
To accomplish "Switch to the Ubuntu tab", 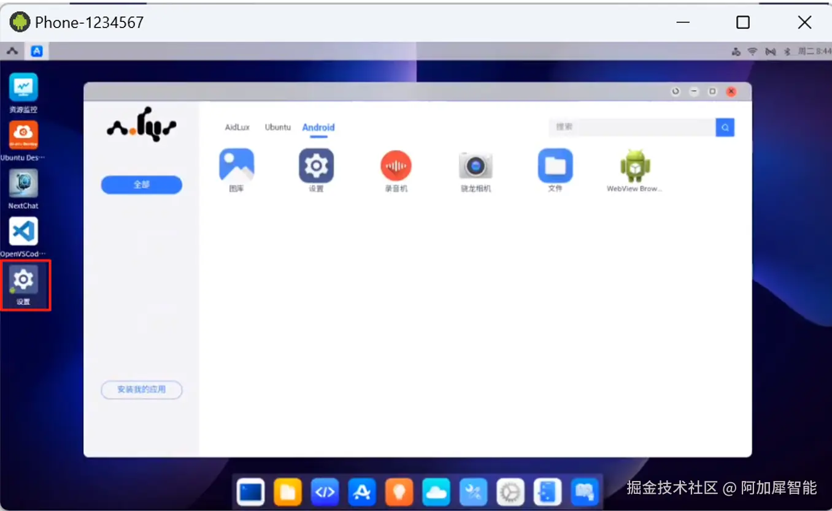I will [278, 127].
